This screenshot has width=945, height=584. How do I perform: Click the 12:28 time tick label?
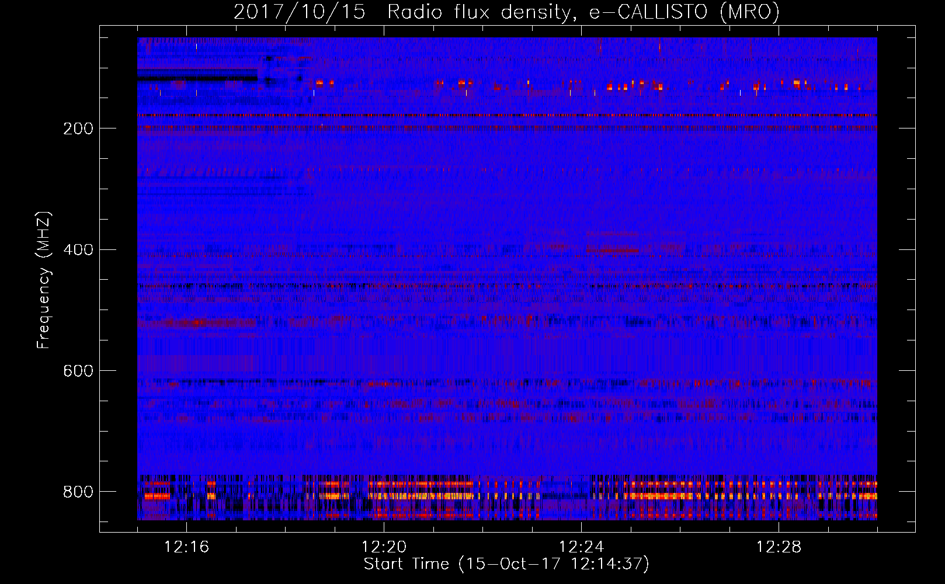779,547
